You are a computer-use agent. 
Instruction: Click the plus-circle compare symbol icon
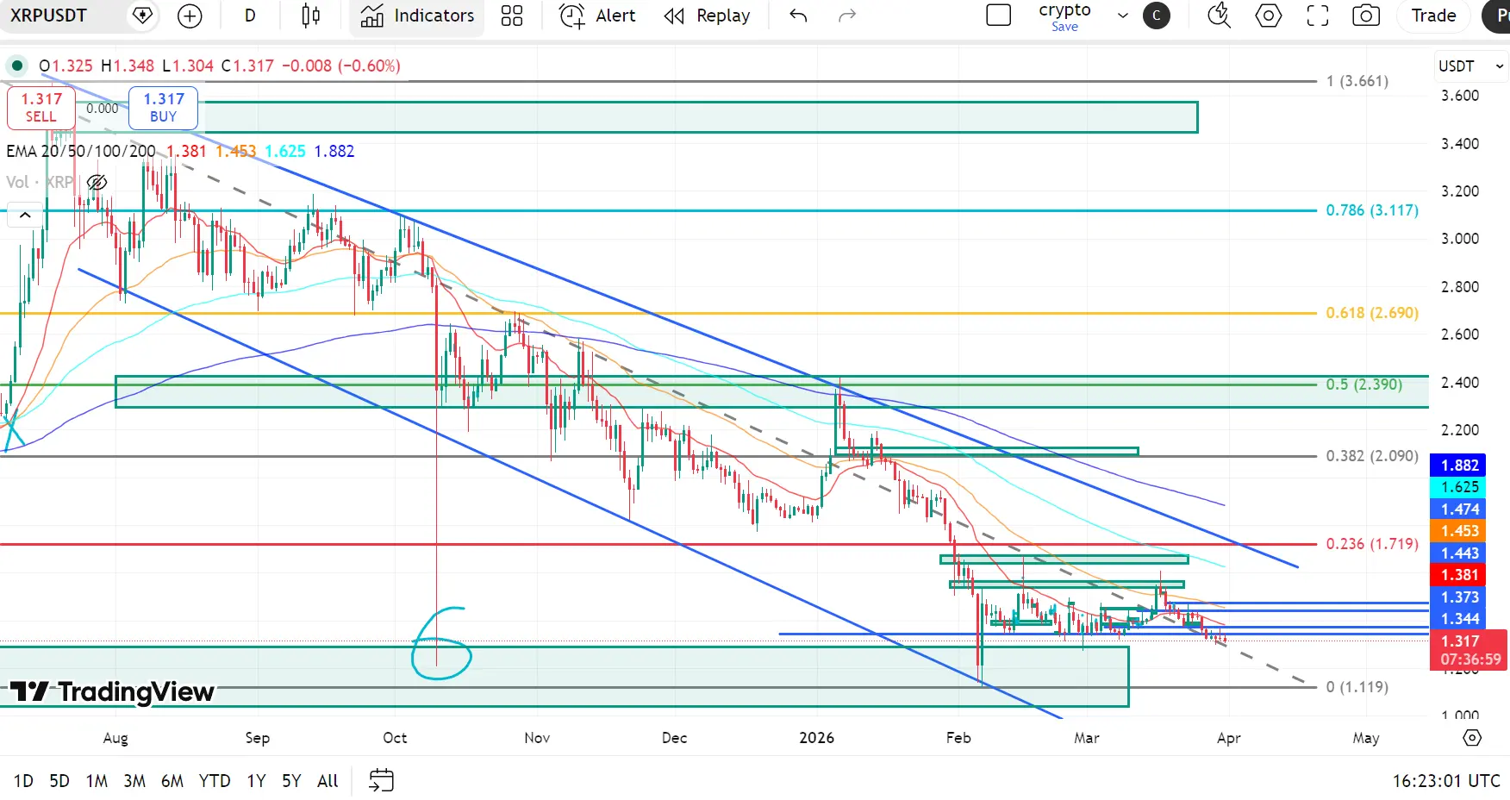(190, 16)
